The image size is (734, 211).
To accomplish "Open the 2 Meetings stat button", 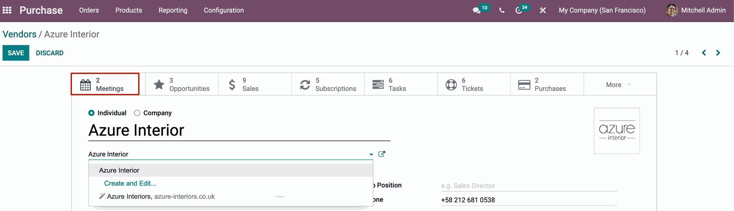I will coord(105,84).
